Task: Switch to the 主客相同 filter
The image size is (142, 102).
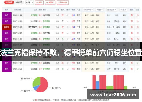Action: pyautogui.click(x=19, y=3)
